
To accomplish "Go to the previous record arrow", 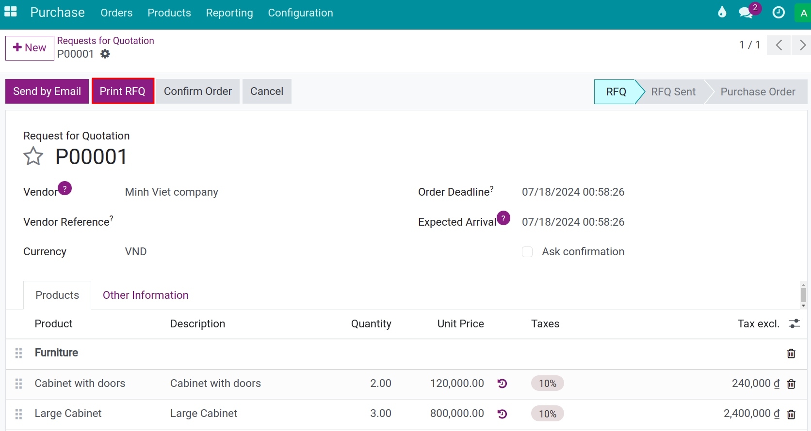I will (x=779, y=45).
